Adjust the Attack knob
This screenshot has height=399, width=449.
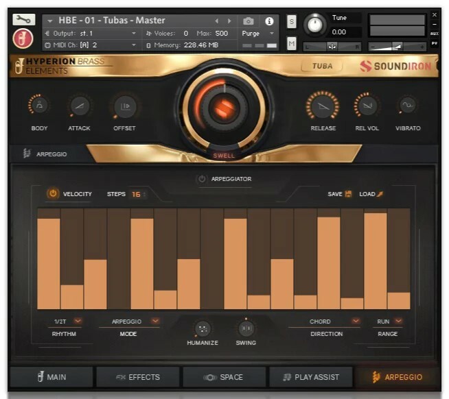coord(80,106)
